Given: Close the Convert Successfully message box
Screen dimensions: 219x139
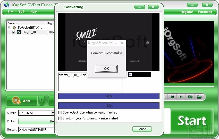Looking at the screenshot, I should tap(122, 43).
